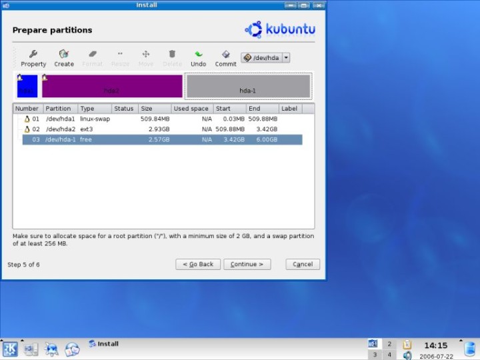The width and height of the screenshot is (480, 360).
Task: Select the Resize partition tool
Action: [x=120, y=58]
